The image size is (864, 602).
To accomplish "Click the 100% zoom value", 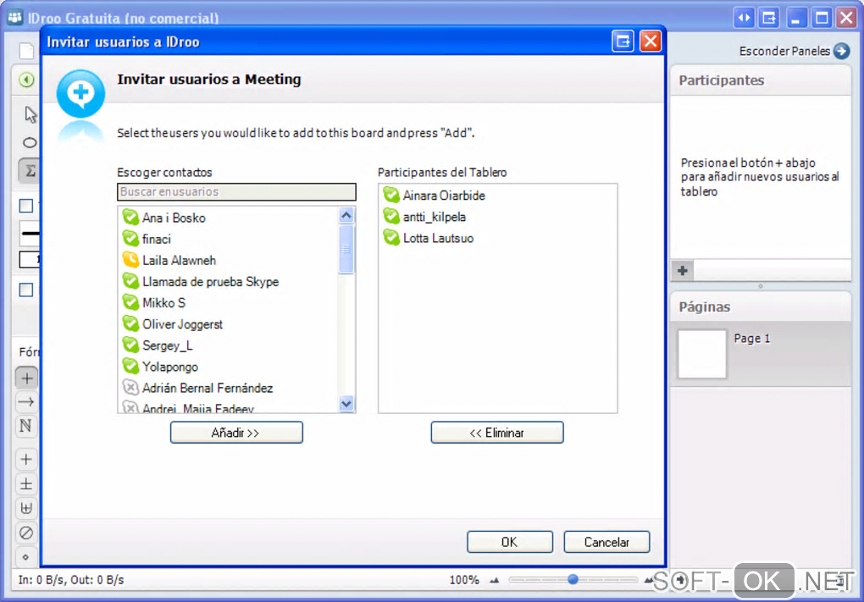I will coord(464,580).
